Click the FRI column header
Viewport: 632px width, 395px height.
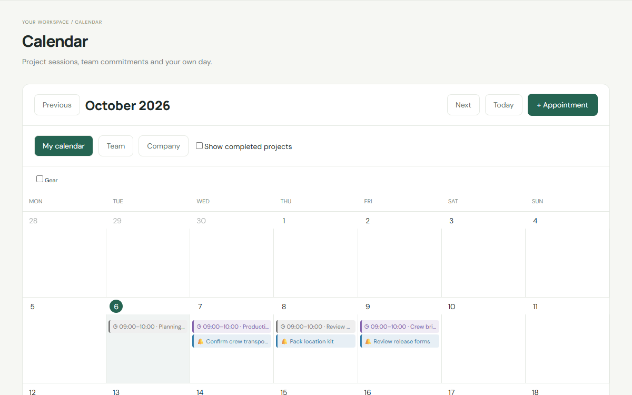[368, 201]
